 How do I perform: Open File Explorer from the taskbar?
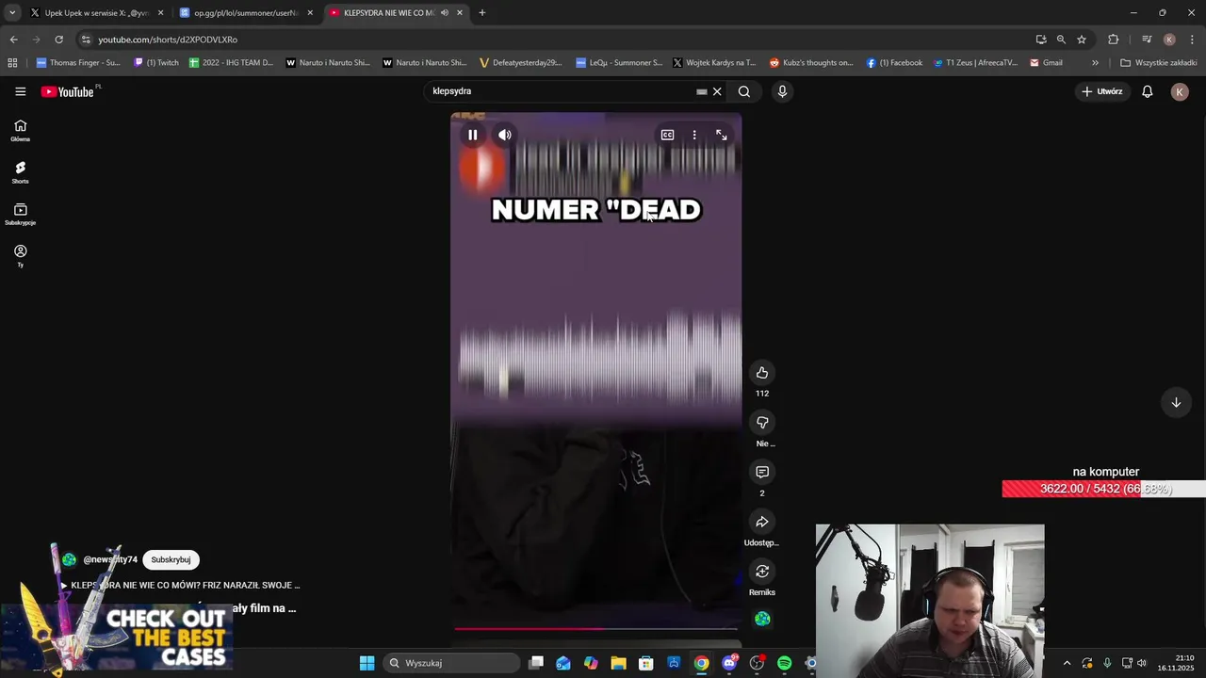pos(618,663)
